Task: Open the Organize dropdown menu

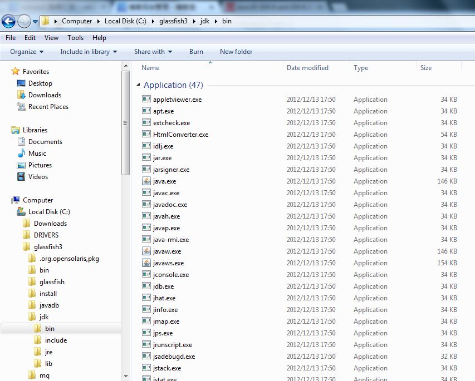Action: click(26, 52)
